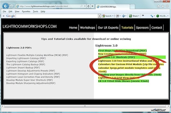Click the search magnifier in address bar
Screen dimensions: 171x113
click(81, 6)
